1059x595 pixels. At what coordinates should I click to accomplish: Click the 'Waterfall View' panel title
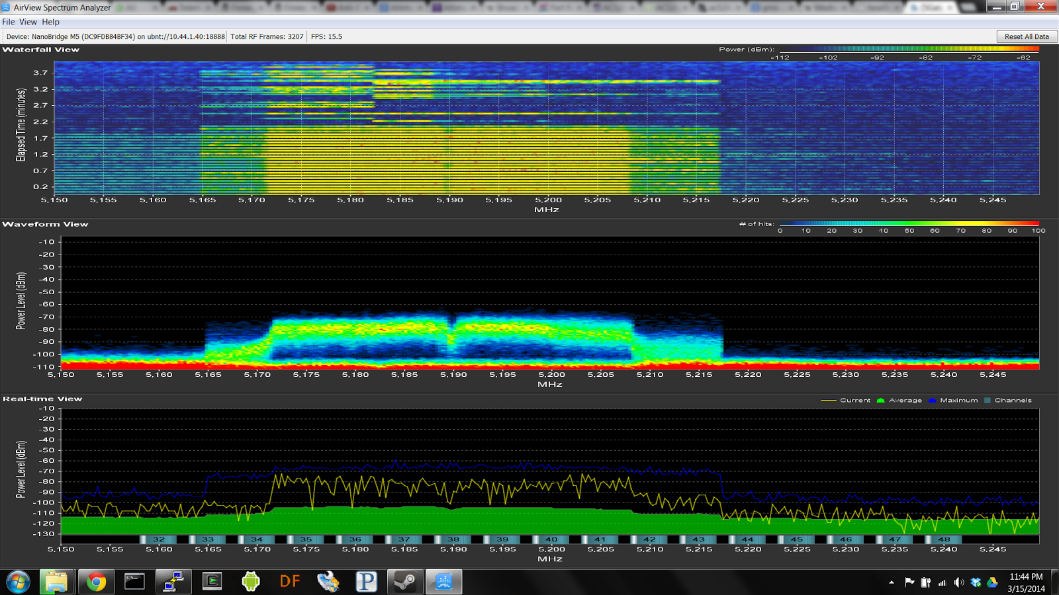41,50
